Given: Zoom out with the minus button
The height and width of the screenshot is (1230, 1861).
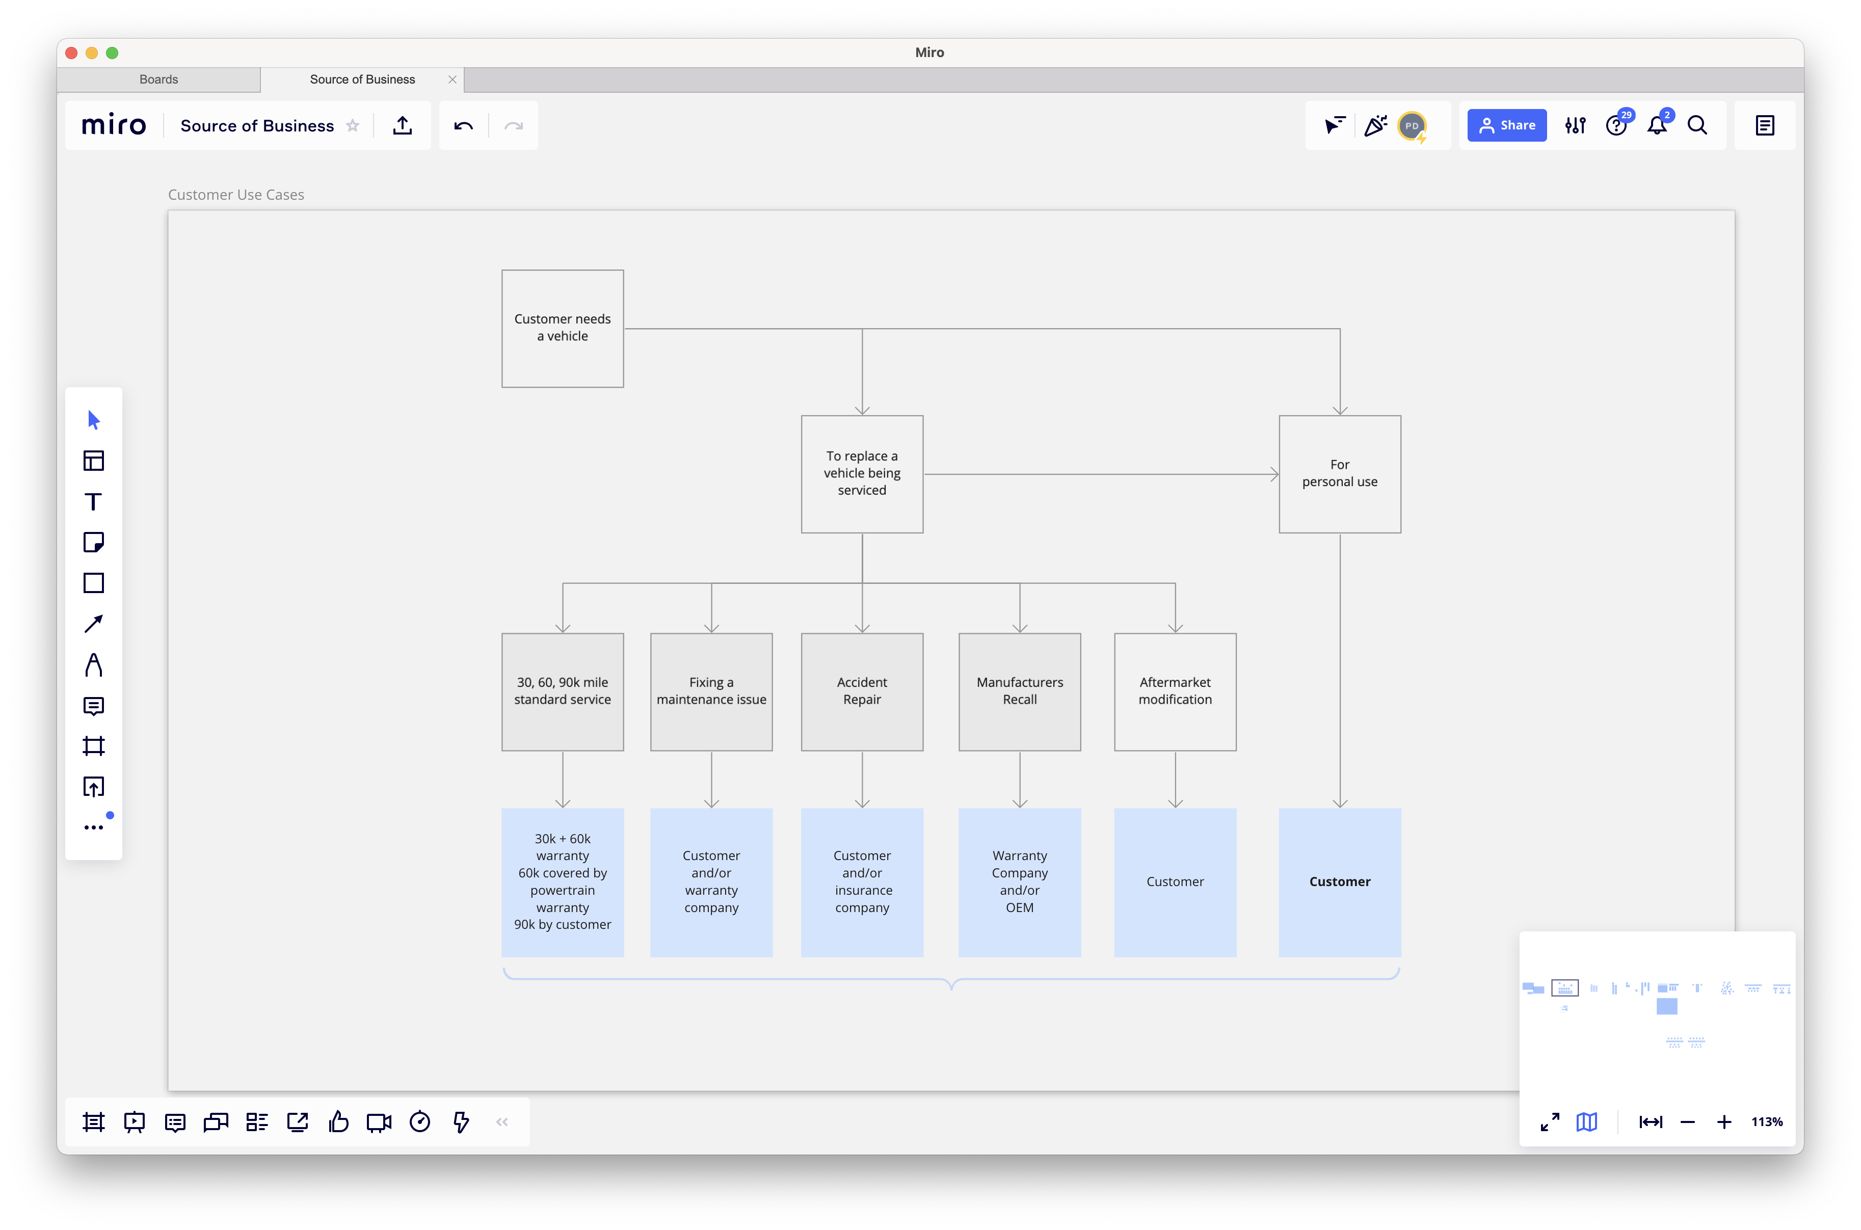Looking at the screenshot, I should pos(1688,1122).
